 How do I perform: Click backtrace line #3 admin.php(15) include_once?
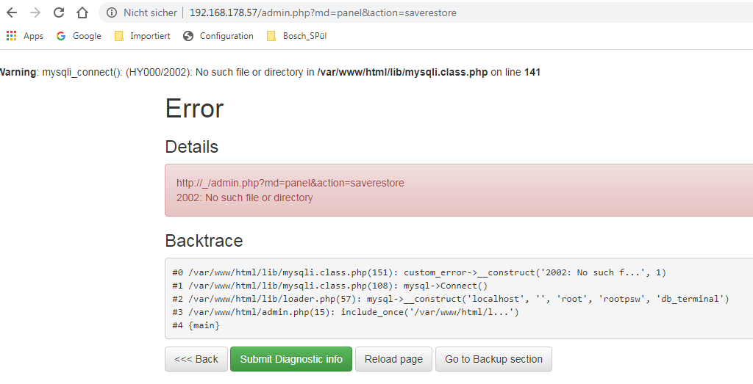click(x=346, y=312)
